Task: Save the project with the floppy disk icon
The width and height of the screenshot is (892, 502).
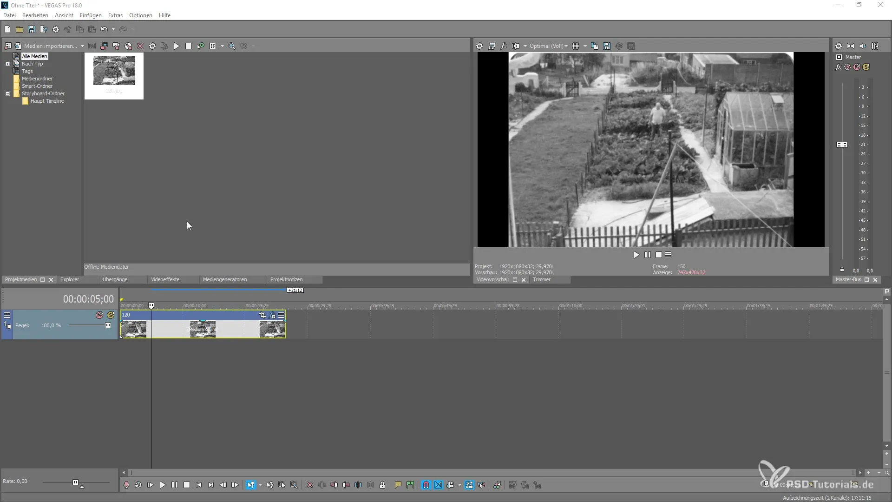Action: coord(32,29)
